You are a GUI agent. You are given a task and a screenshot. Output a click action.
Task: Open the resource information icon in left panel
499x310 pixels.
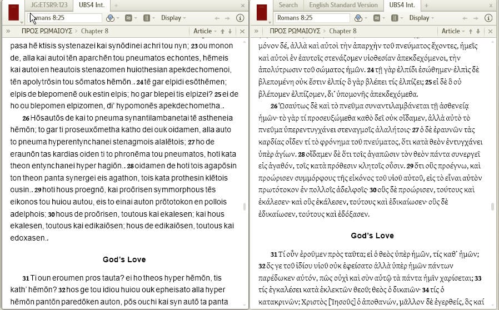point(240,18)
